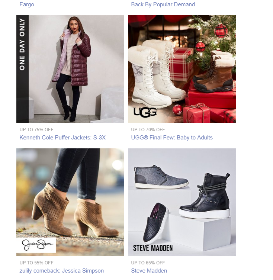
Task: Click the black platform wedge sneaker
Action: 205,196
